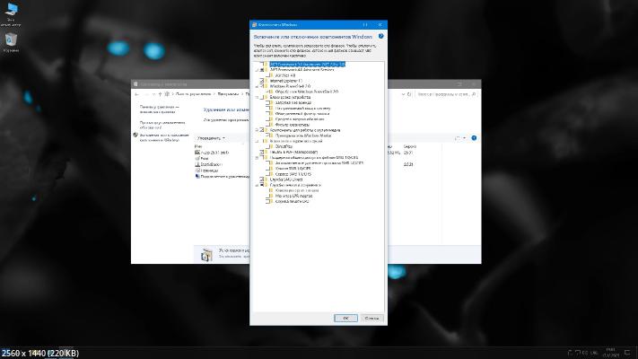Image resolution: width=638 pixels, height=359 pixels.
Task: Open the Упорядочить dropdown in Programs list
Action: click(x=210, y=138)
